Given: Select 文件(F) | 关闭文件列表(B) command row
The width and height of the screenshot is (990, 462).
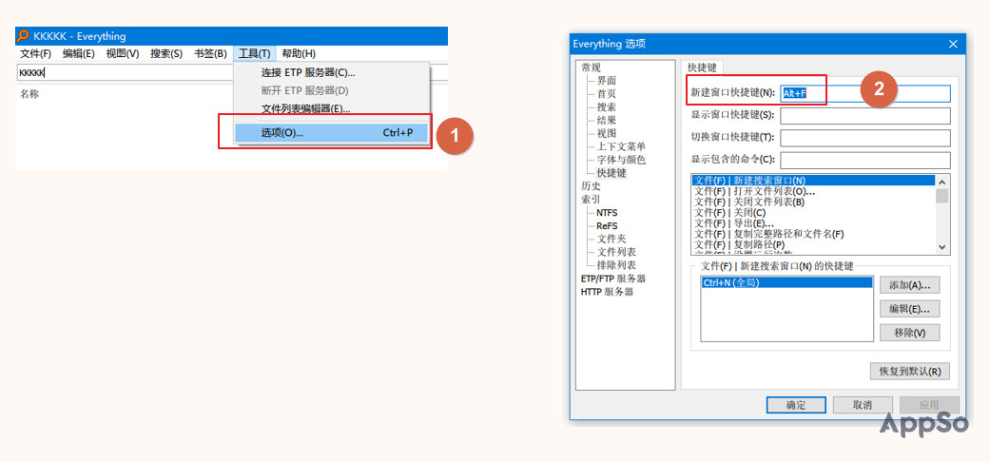Looking at the screenshot, I should [x=813, y=202].
